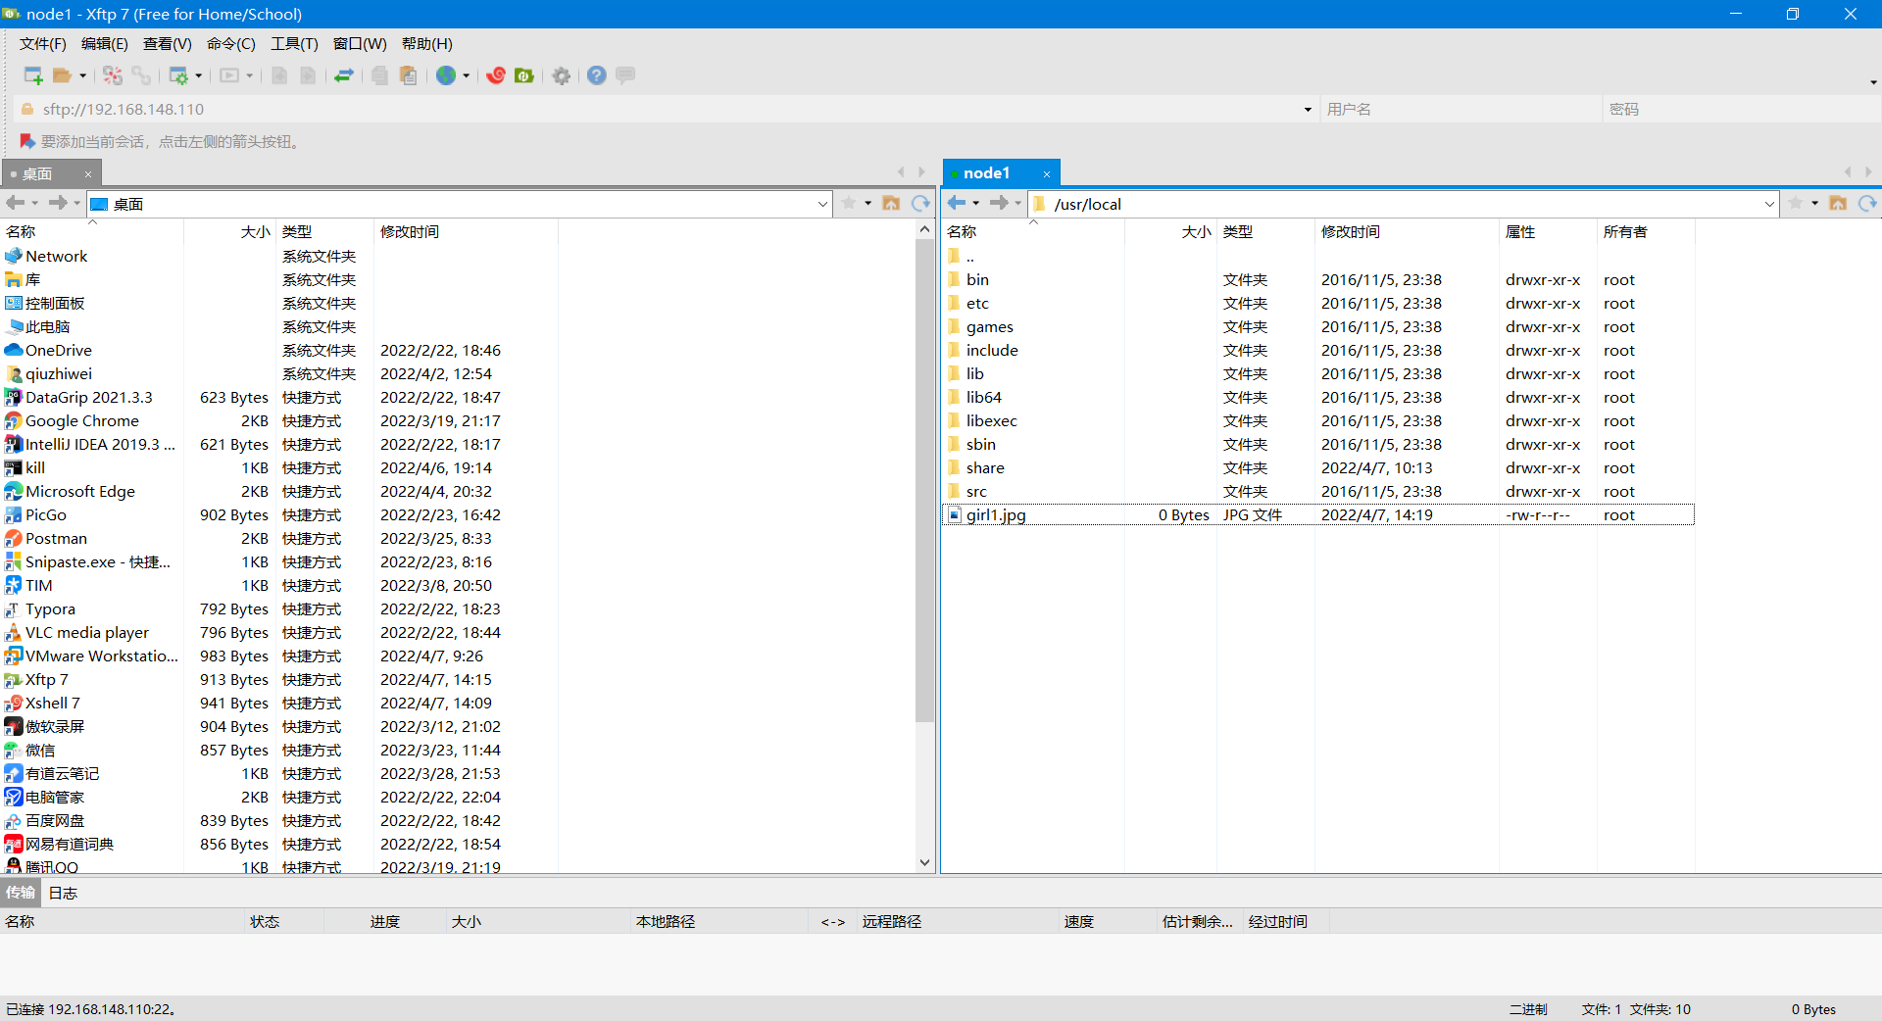Click the remote pane parent folder icon
This screenshot has width=1882, height=1021.
pos(1838,203)
